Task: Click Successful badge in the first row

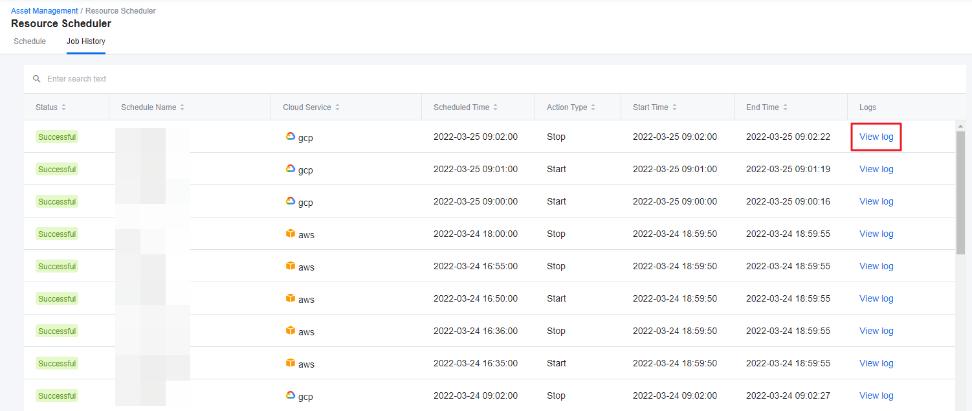Action: (57, 137)
